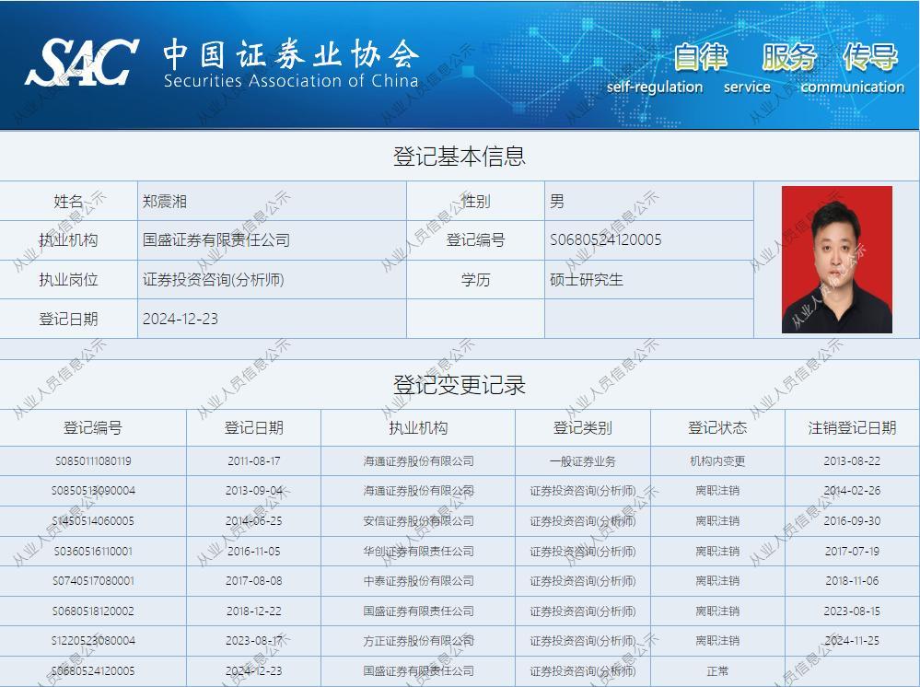
Task: Click the 登记变更记录 section heading
Action: coord(460,384)
